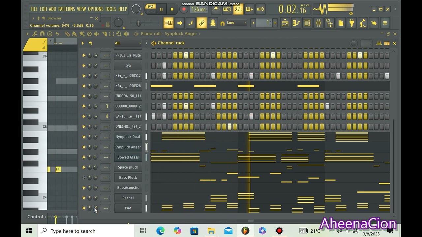Open the playlist view icon
422x237 pixels.
click(285, 23)
